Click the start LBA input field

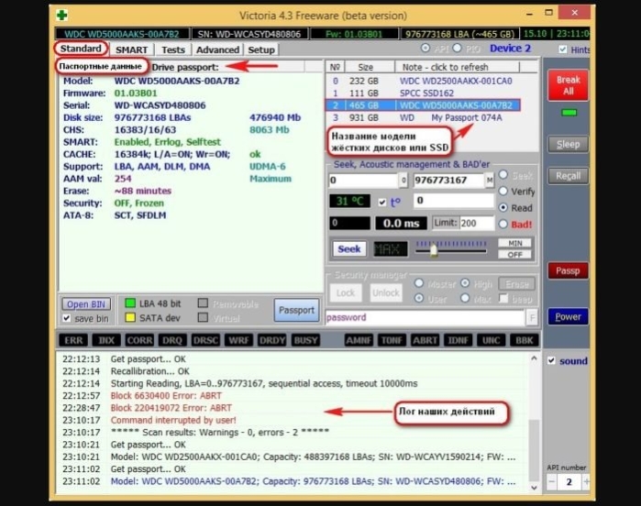point(363,180)
